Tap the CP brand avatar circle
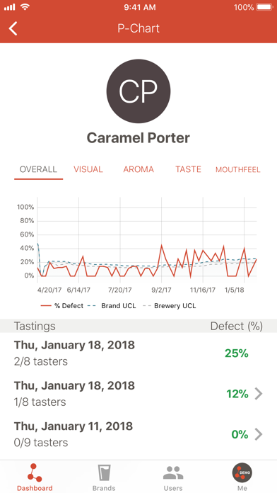The width and height of the screenshot is (277, 493). tap(138, 91)
